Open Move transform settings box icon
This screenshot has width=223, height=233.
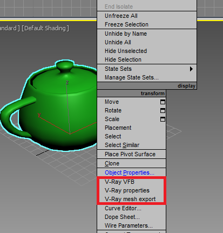click(x=163, y=102)
